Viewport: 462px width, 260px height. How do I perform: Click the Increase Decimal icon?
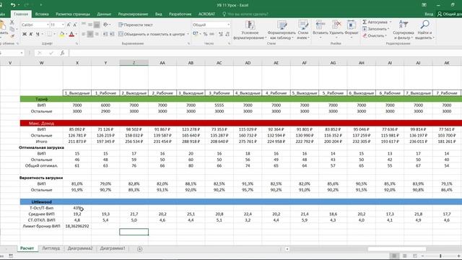(221, 34)
